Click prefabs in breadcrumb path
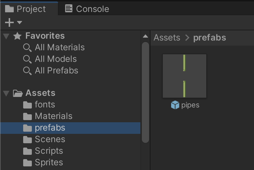This screenshot has width=254, height=170. [209, 38]
